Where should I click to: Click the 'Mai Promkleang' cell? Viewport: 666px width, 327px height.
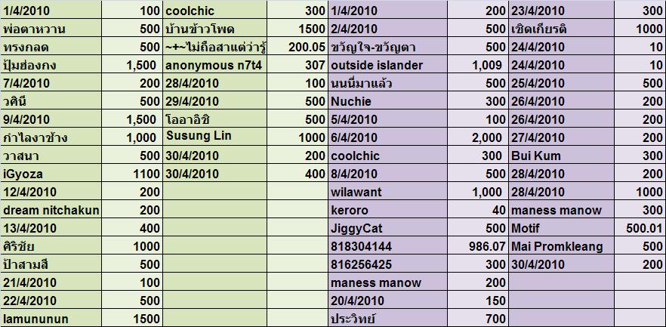tap(561, 246)
